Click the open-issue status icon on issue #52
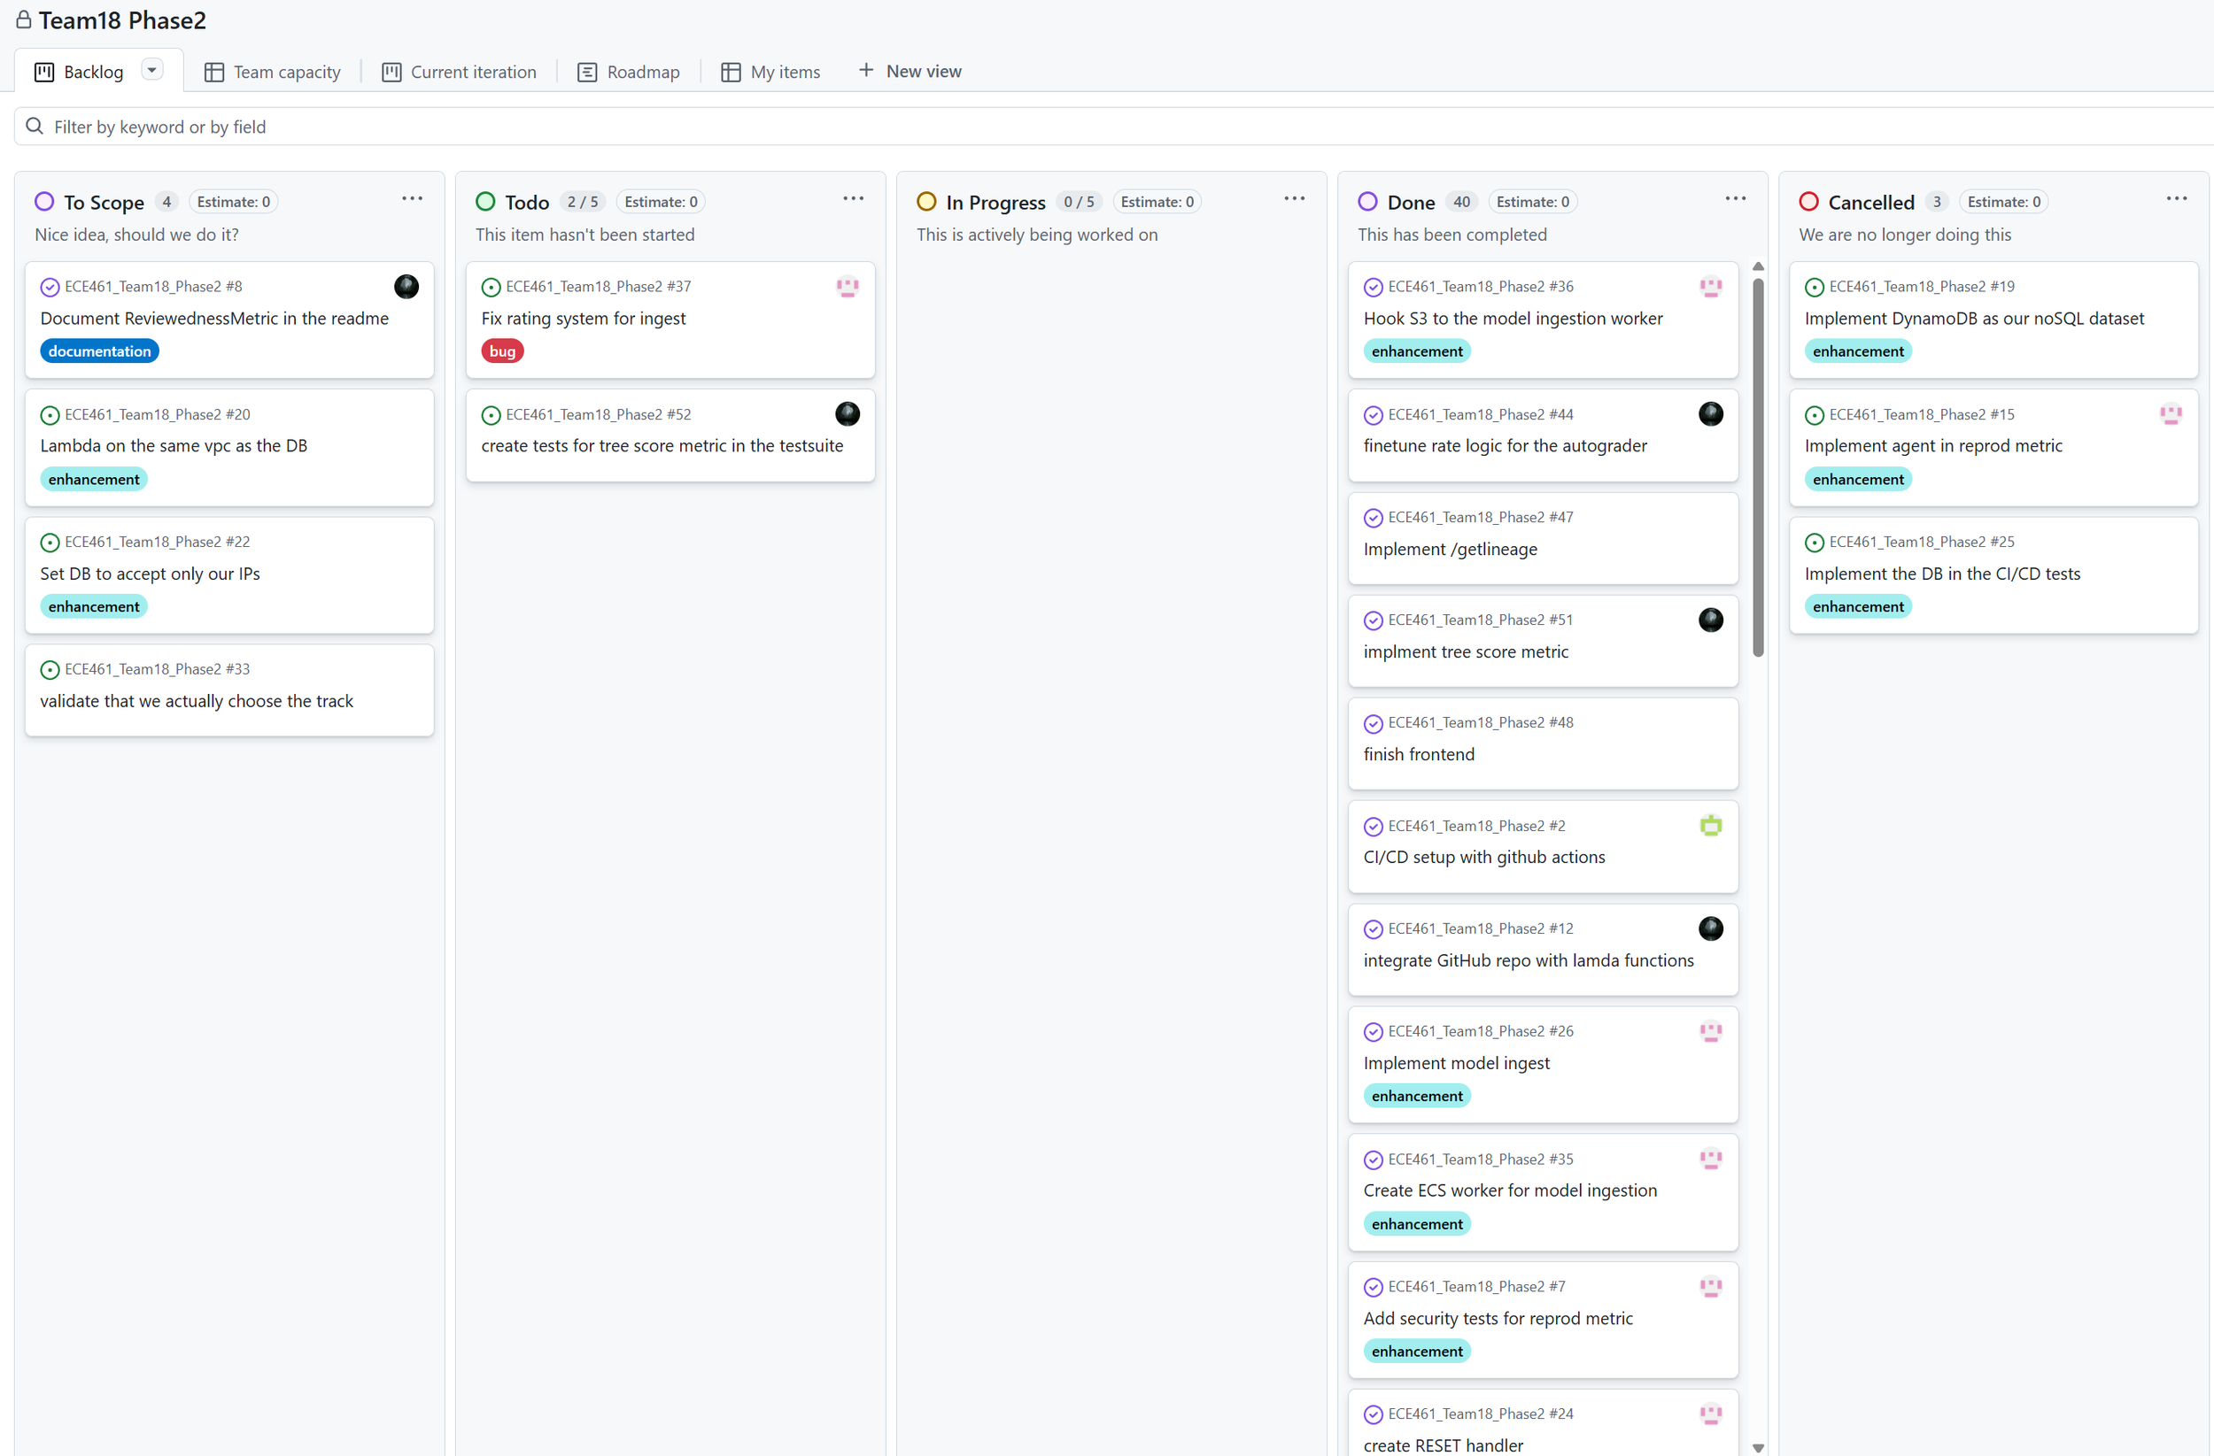This screenshot has height=1456, width=2214. click(492, 414)
